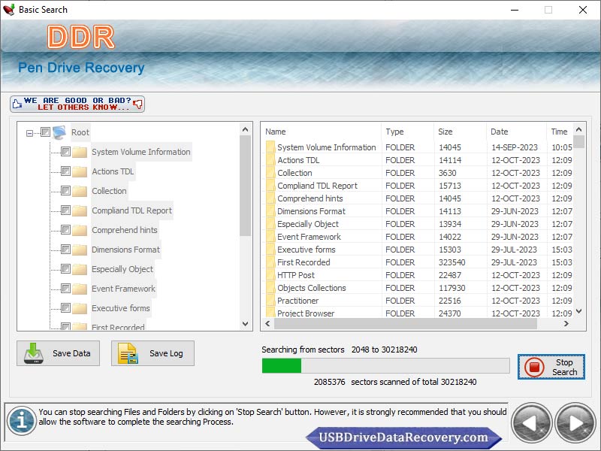Go to the previous step with the back arrow
Screen dimensions: 601x451
point(531,423)
